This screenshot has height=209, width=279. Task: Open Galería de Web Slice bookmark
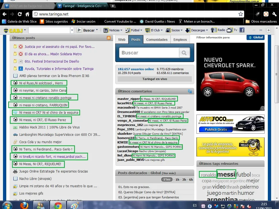point(19,21)
